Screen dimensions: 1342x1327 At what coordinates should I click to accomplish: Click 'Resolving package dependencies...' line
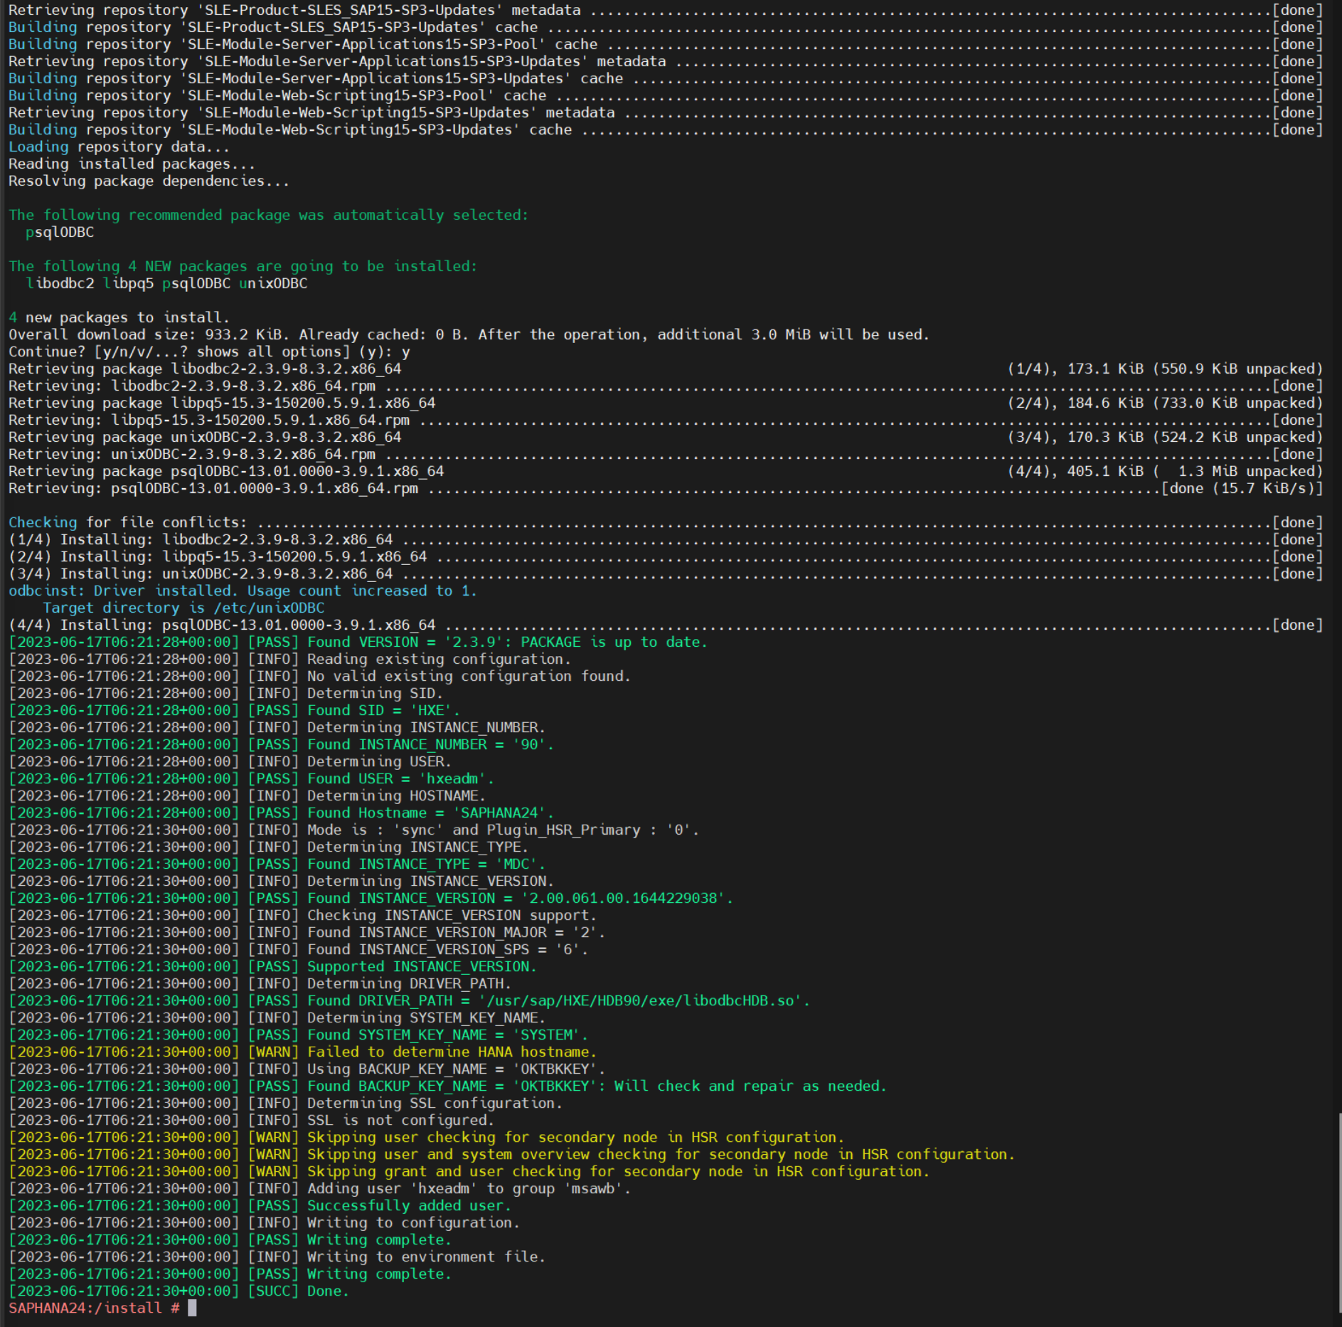click(149, 181)
